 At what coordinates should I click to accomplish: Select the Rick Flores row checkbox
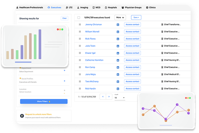(x=80, y=39)
